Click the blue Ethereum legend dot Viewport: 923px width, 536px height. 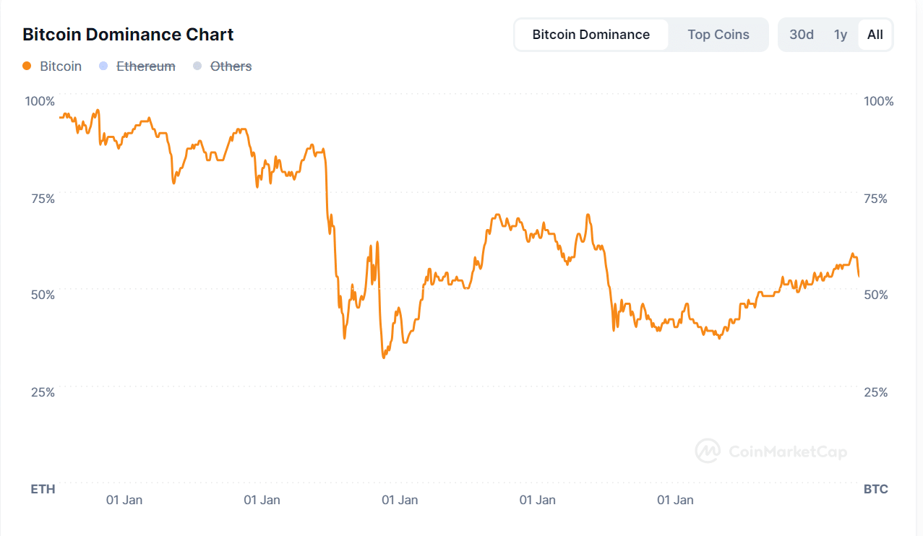103,66
